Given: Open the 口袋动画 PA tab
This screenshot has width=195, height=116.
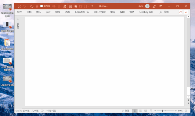Looking at the screenshot, I should coord(82,12).
